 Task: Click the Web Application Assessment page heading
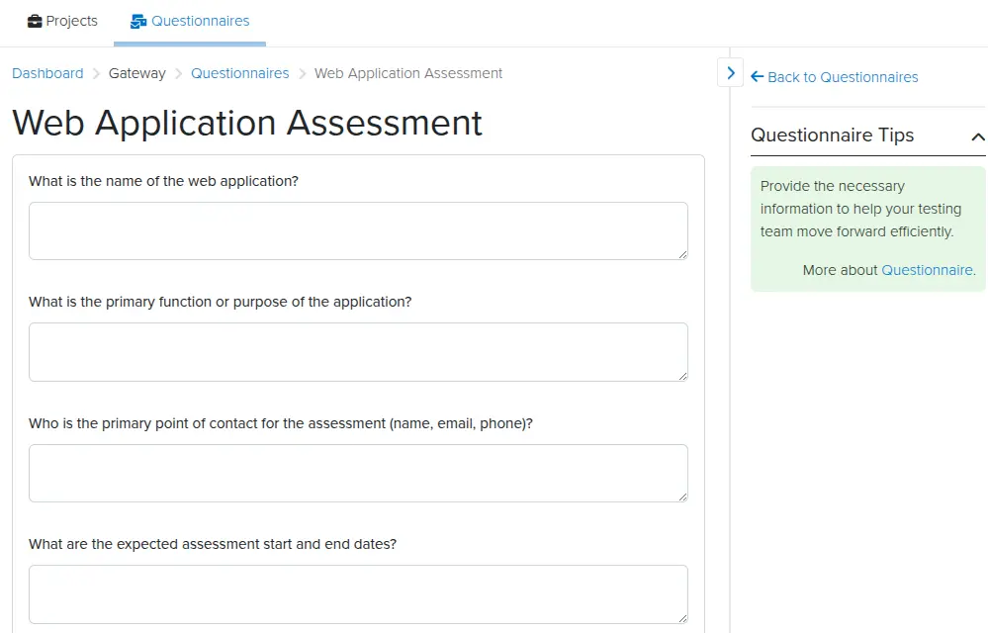point(247,123)
